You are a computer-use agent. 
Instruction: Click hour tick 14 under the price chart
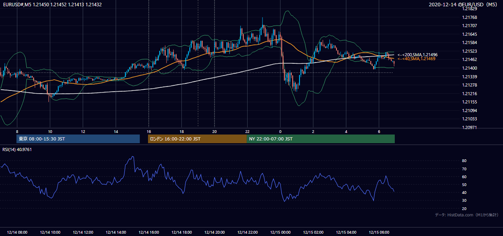pos(116,131)
